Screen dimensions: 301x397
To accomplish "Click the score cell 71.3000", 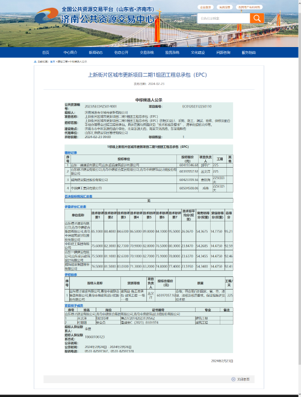I will (x=136, y=266).
